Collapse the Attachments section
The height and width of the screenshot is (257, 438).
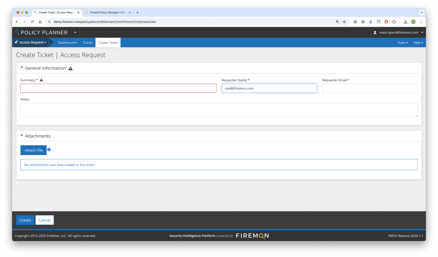coord(22,135)
